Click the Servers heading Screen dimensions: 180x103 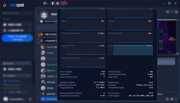tap(6, 19)
